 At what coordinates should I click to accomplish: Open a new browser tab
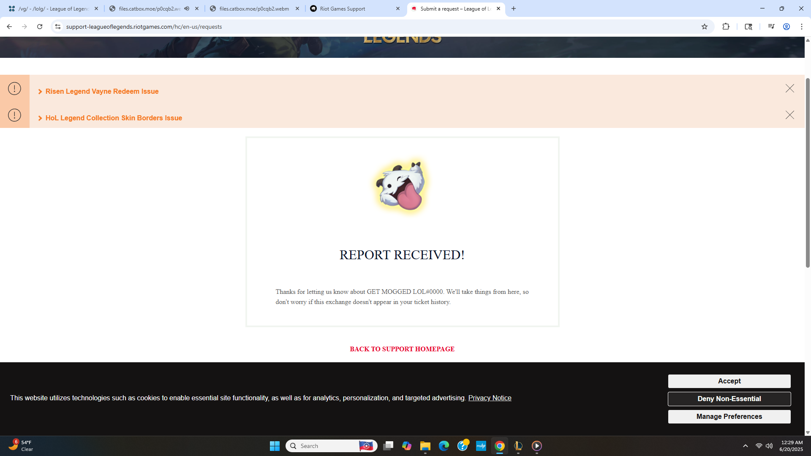click(514, 8)
